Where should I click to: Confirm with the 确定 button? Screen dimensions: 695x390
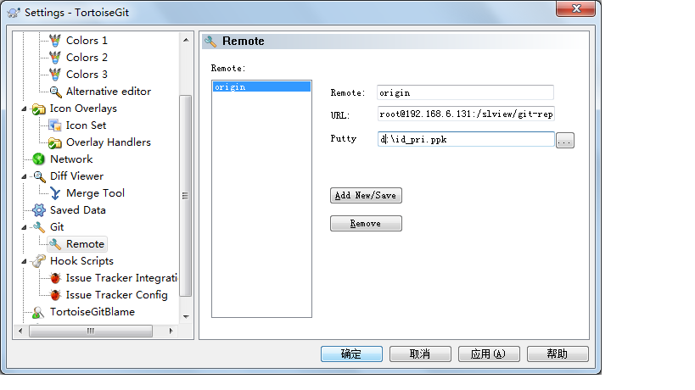pos(351,354)
